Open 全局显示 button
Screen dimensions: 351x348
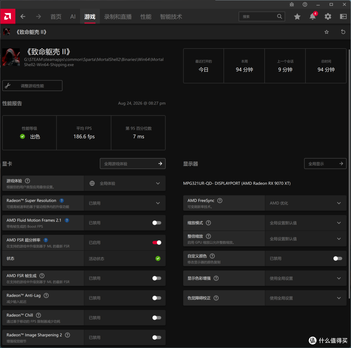point(325,164)
